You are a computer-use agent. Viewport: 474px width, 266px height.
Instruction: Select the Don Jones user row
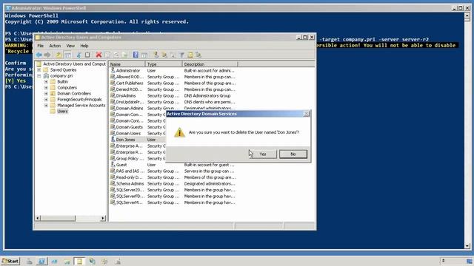click(x=138, y=140)
